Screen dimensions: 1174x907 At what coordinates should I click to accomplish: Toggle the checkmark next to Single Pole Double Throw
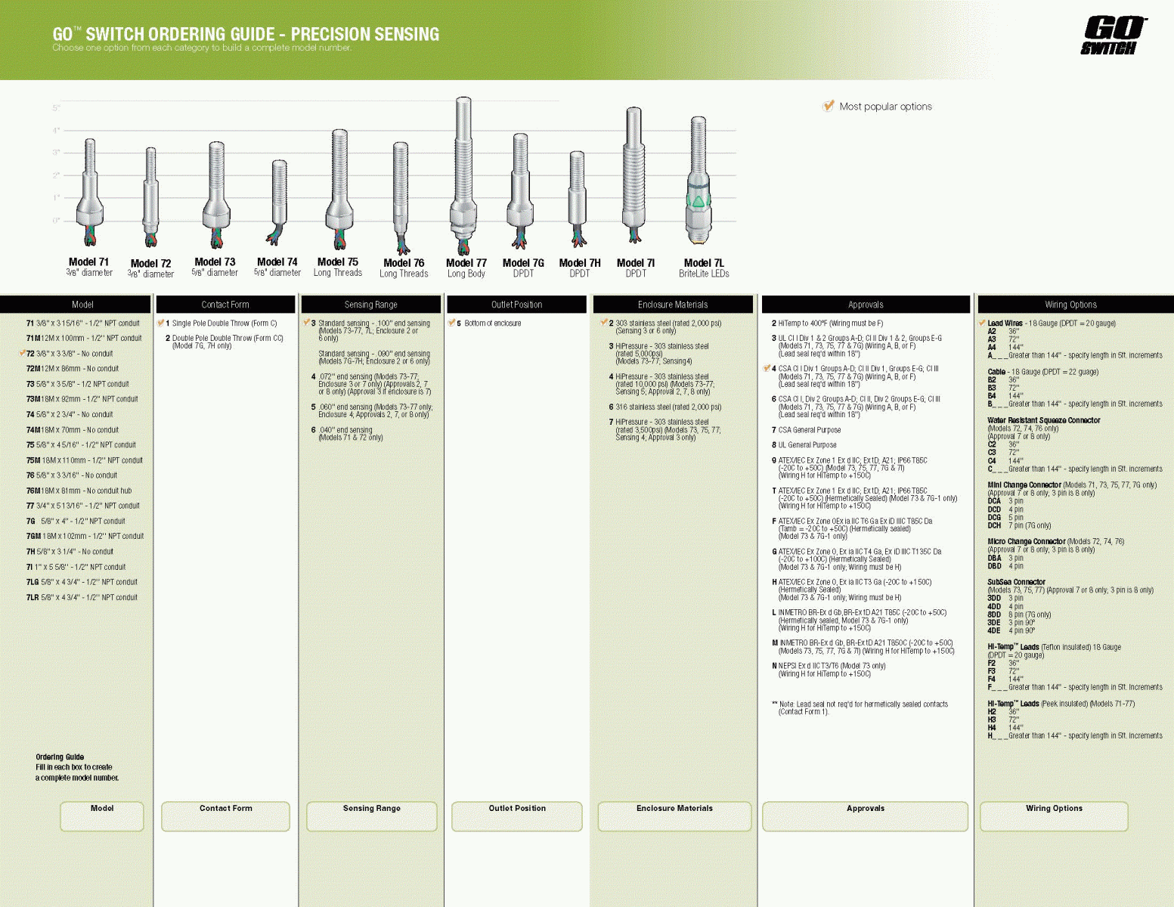click(x=160, y=323)
